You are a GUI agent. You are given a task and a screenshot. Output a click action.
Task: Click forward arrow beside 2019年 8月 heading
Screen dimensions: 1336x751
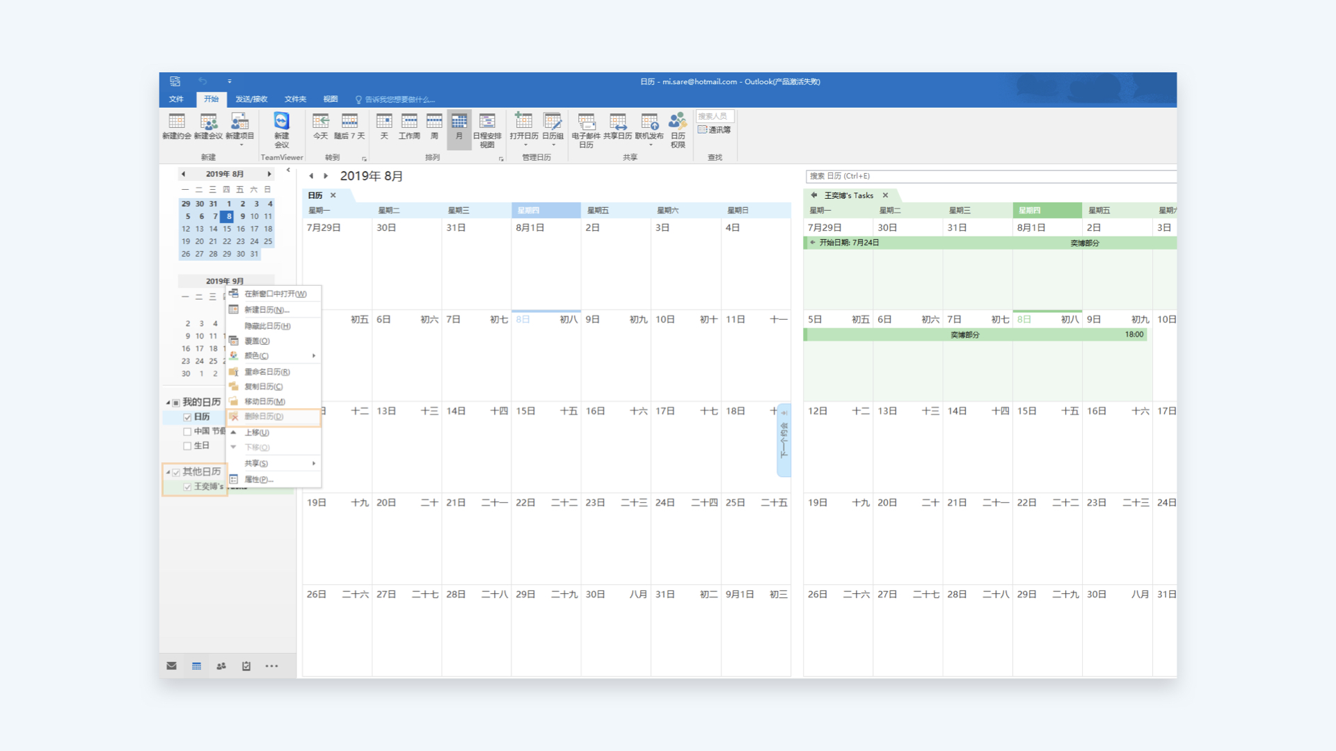326,176
